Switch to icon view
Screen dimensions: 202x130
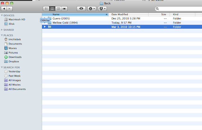pos(46,9)
